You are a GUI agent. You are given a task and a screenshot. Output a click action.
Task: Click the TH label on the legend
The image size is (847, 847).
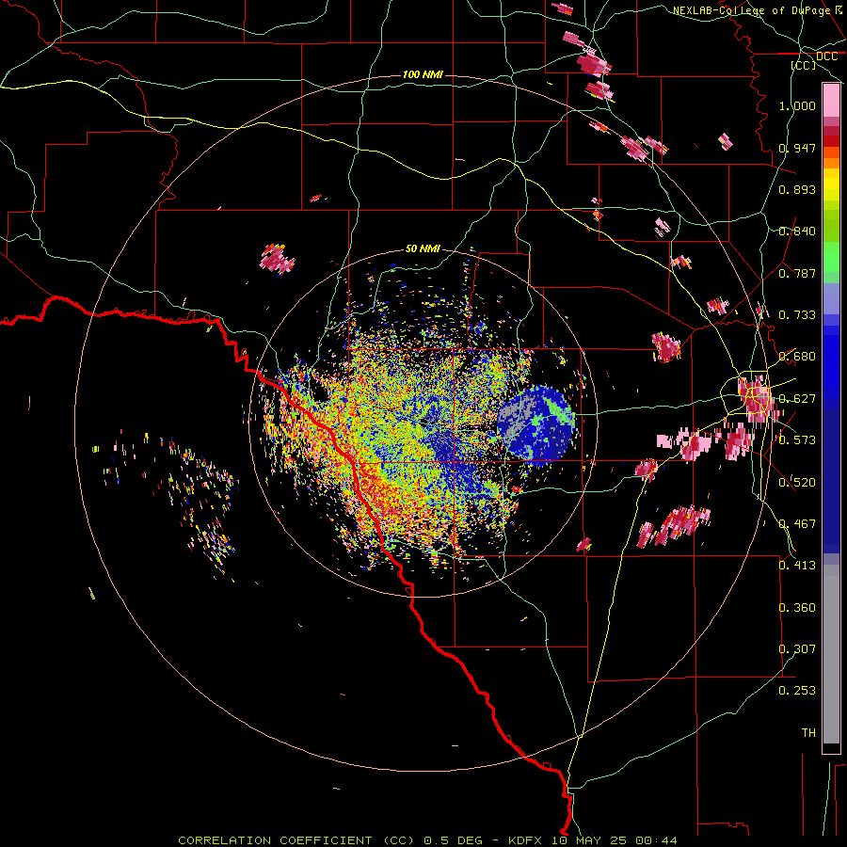(808, 732)
